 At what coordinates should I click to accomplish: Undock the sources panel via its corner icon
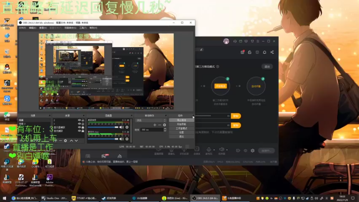(x=83, y=115)
